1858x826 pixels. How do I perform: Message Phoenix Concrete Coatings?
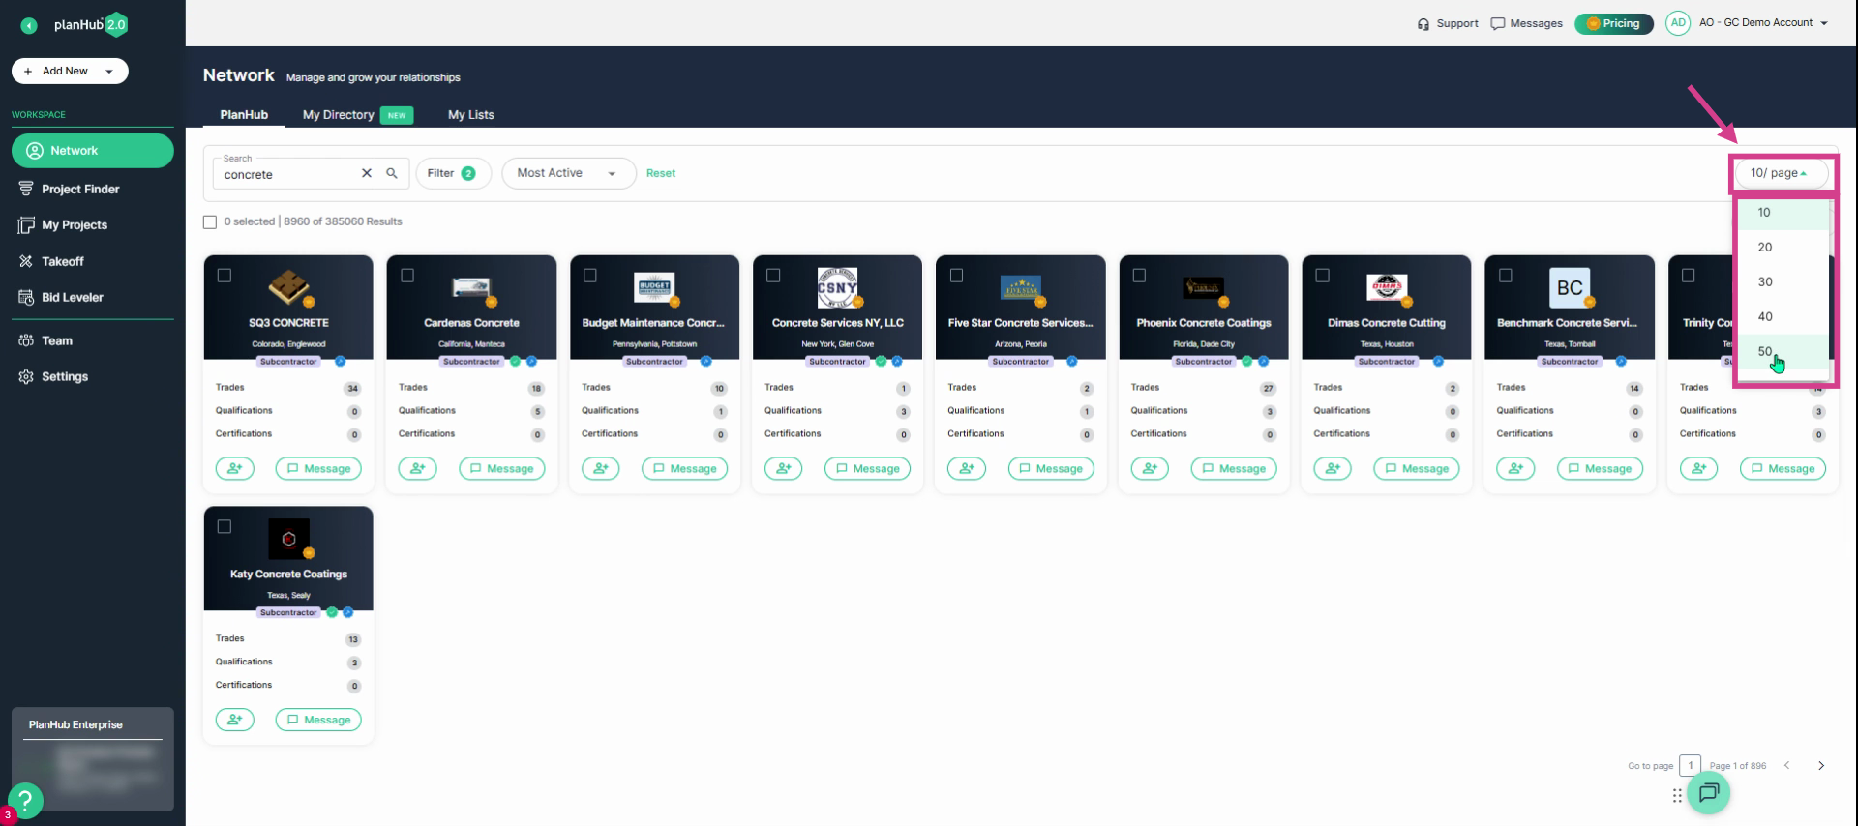point(1234,469)
